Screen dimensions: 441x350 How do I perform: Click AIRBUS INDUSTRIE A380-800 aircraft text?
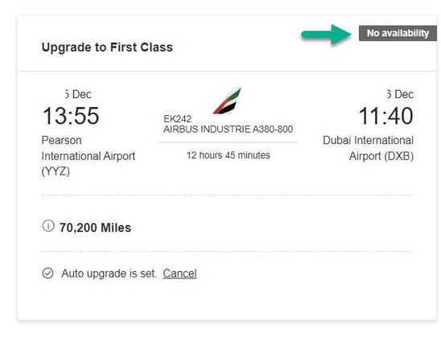tap(228, 129)
